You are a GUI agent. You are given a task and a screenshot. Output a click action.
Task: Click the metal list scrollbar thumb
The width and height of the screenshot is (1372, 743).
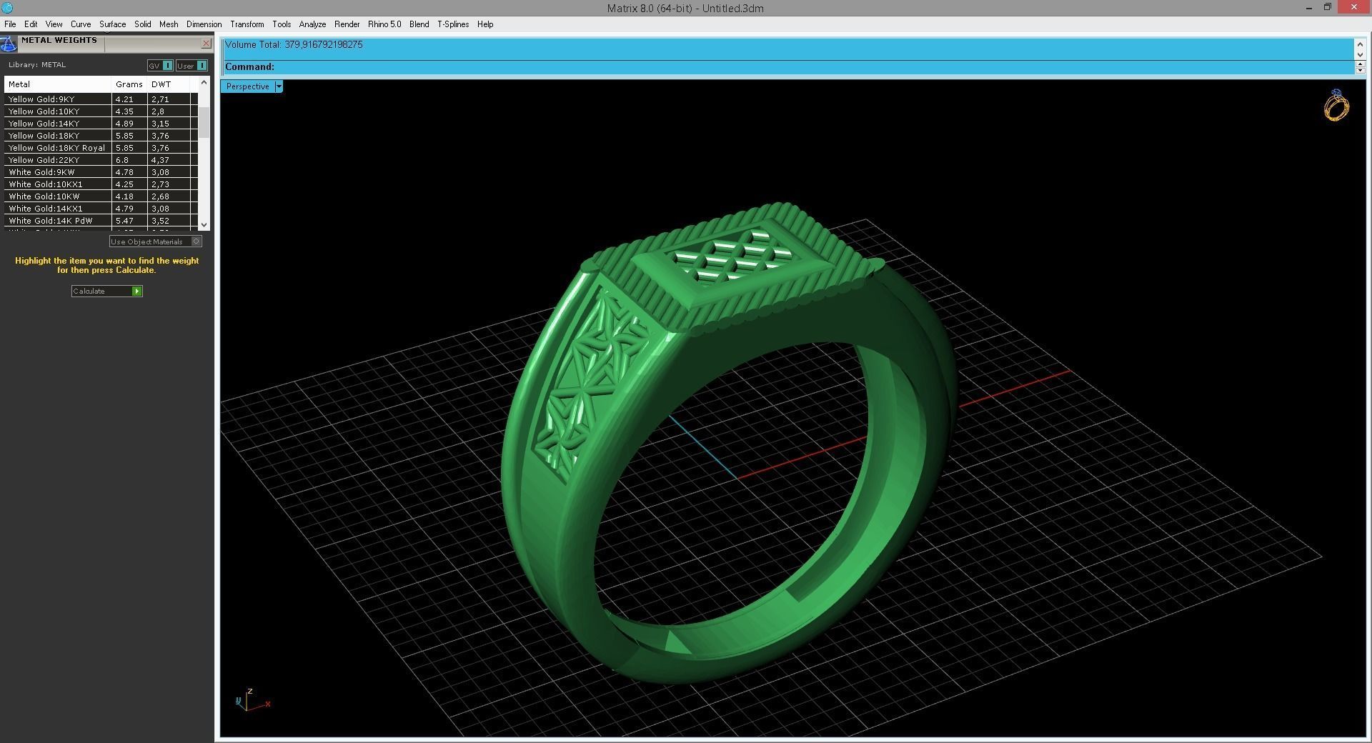pyautogui.click(x=204, y=121)
